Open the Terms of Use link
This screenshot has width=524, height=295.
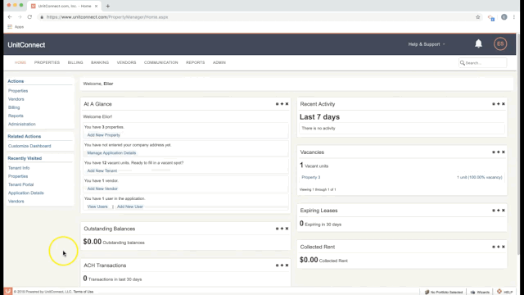tap(84, 292)
